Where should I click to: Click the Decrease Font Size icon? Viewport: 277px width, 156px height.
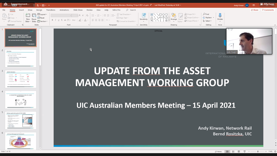[x=83, y=15]
